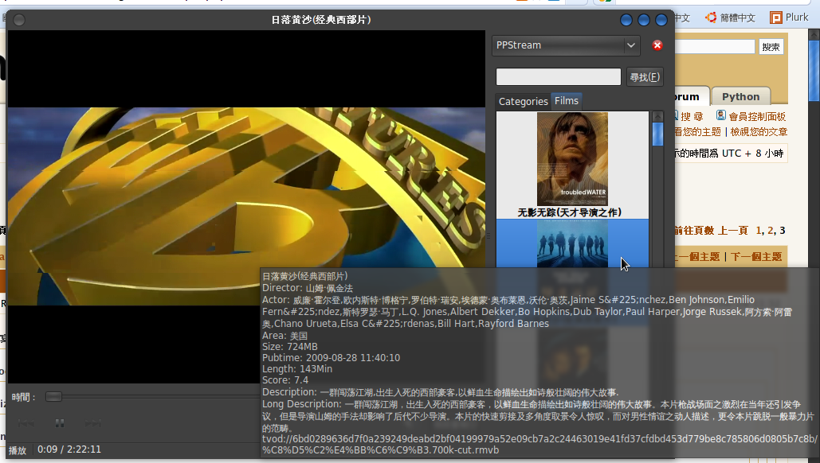This screenshot has width=820, height=463.
Task: Open the 簡體中文 bookmark
Action: (x=730, y=18)
